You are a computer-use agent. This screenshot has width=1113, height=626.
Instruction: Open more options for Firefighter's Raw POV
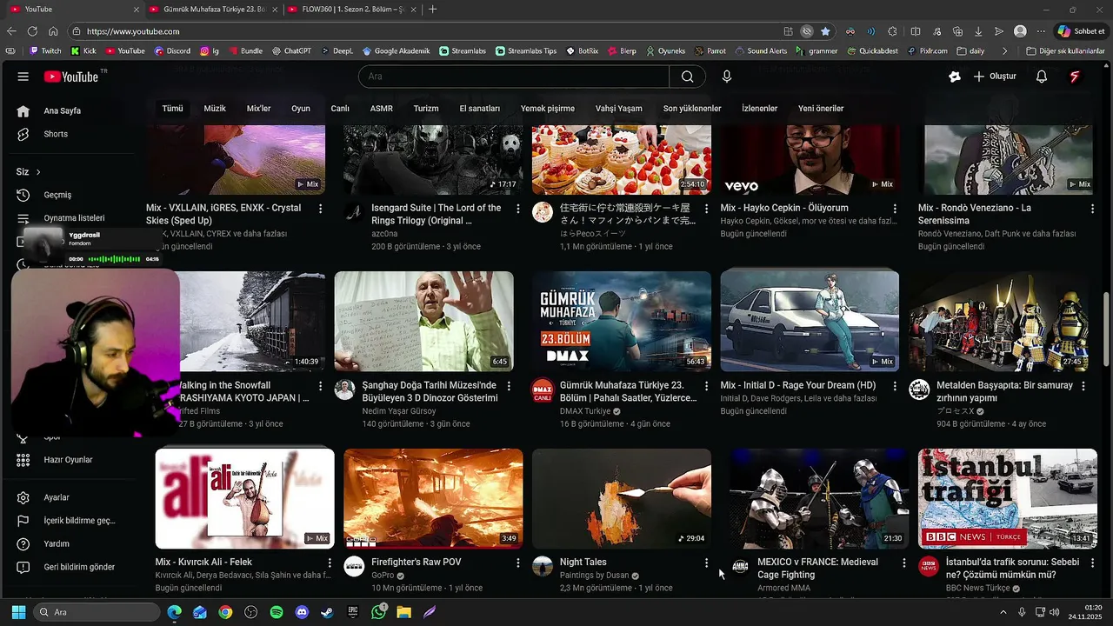pyautogui.click(x=518, y=563)
